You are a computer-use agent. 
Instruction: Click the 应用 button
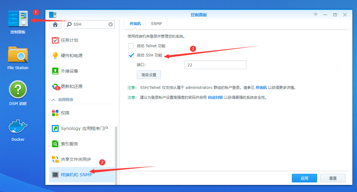tap(304, 178)
